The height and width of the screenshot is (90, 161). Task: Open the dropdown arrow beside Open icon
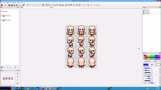(7, 5)
